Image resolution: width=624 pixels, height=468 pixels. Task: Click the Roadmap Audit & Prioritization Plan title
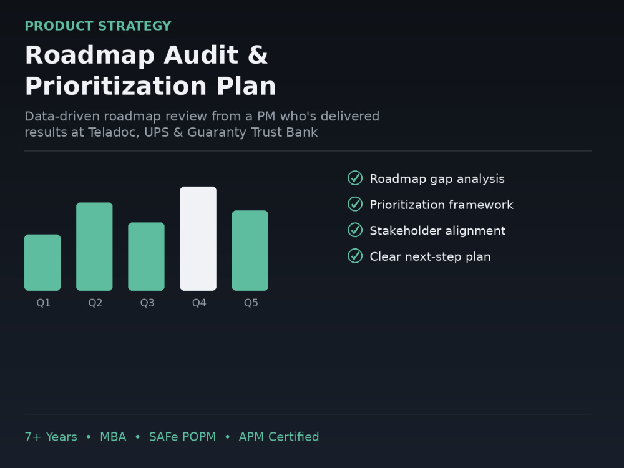150,71
